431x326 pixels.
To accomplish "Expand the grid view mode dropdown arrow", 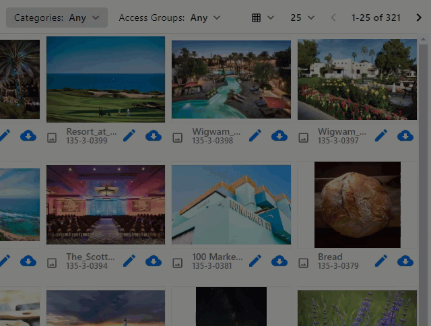I will [271, 18].
